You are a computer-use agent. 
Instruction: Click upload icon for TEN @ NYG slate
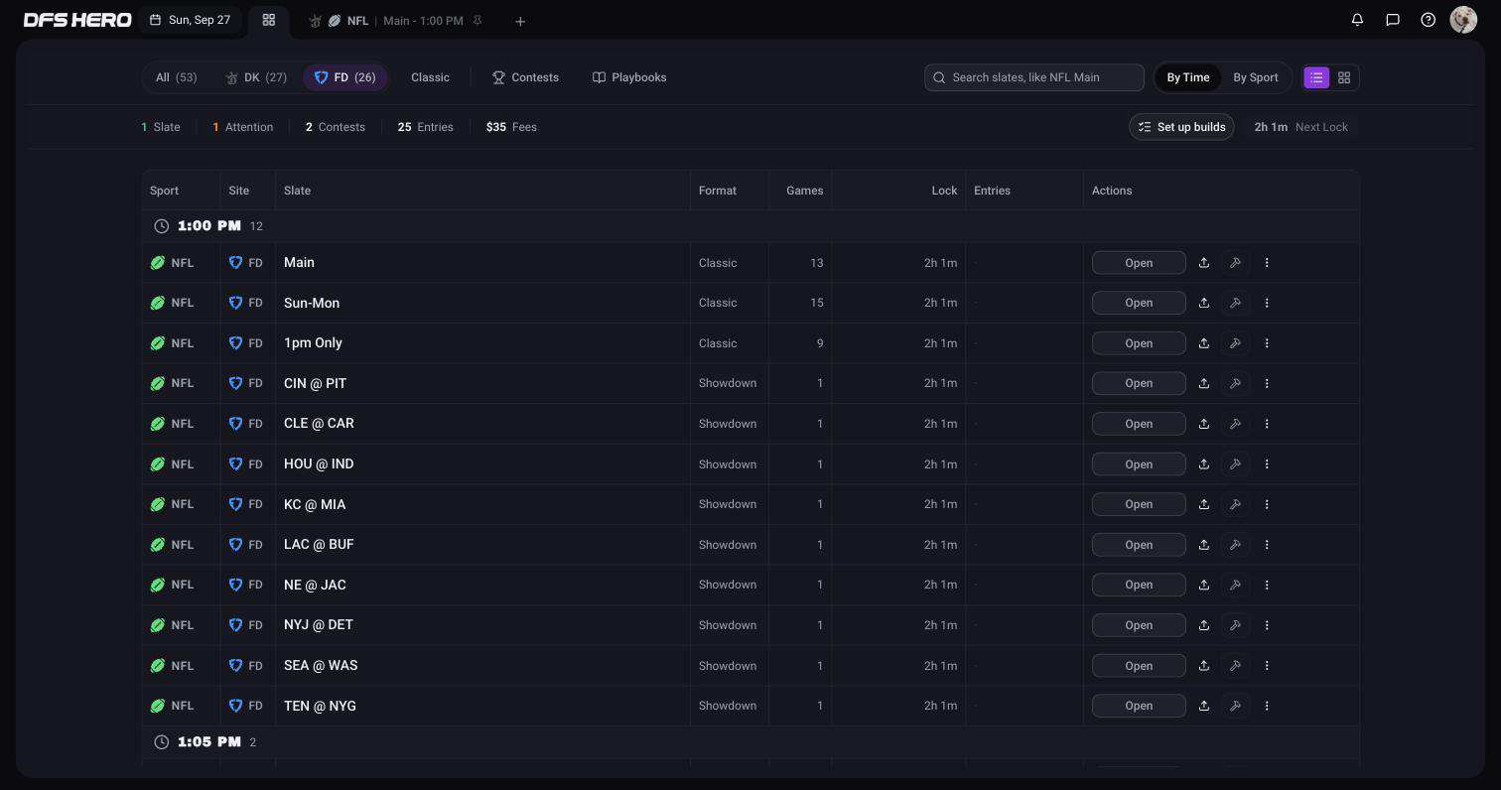coord(1204,706)
